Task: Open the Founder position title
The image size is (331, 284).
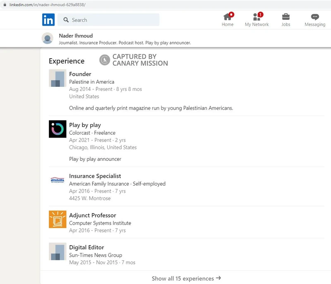Action: tap(80, 74)
